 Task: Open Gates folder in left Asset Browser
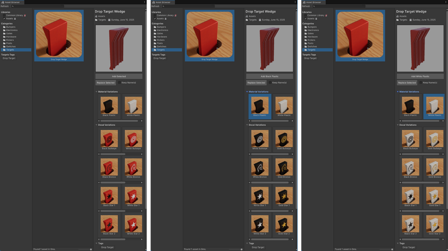point(9,34)
